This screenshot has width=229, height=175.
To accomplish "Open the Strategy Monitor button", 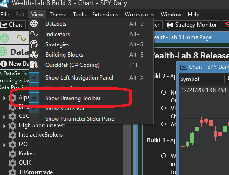I will (x=192, y=25).
